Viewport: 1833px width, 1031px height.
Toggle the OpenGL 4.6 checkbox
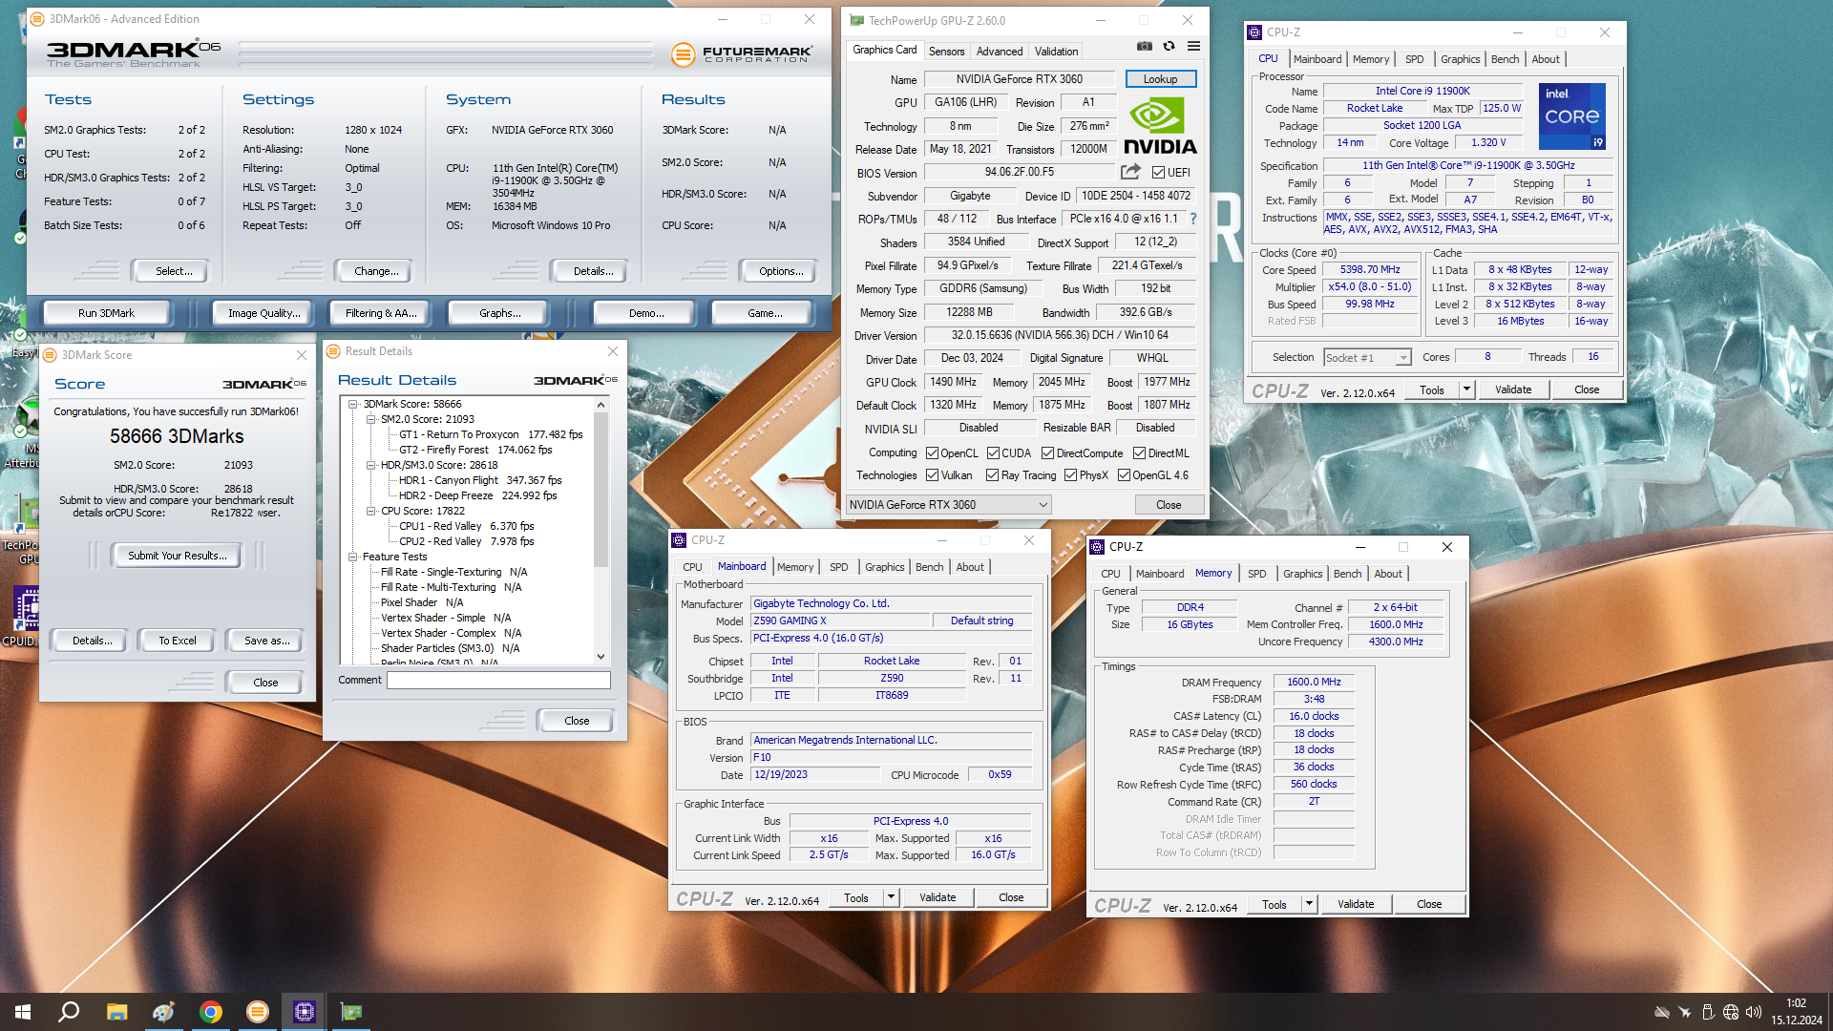point(1124,475)
